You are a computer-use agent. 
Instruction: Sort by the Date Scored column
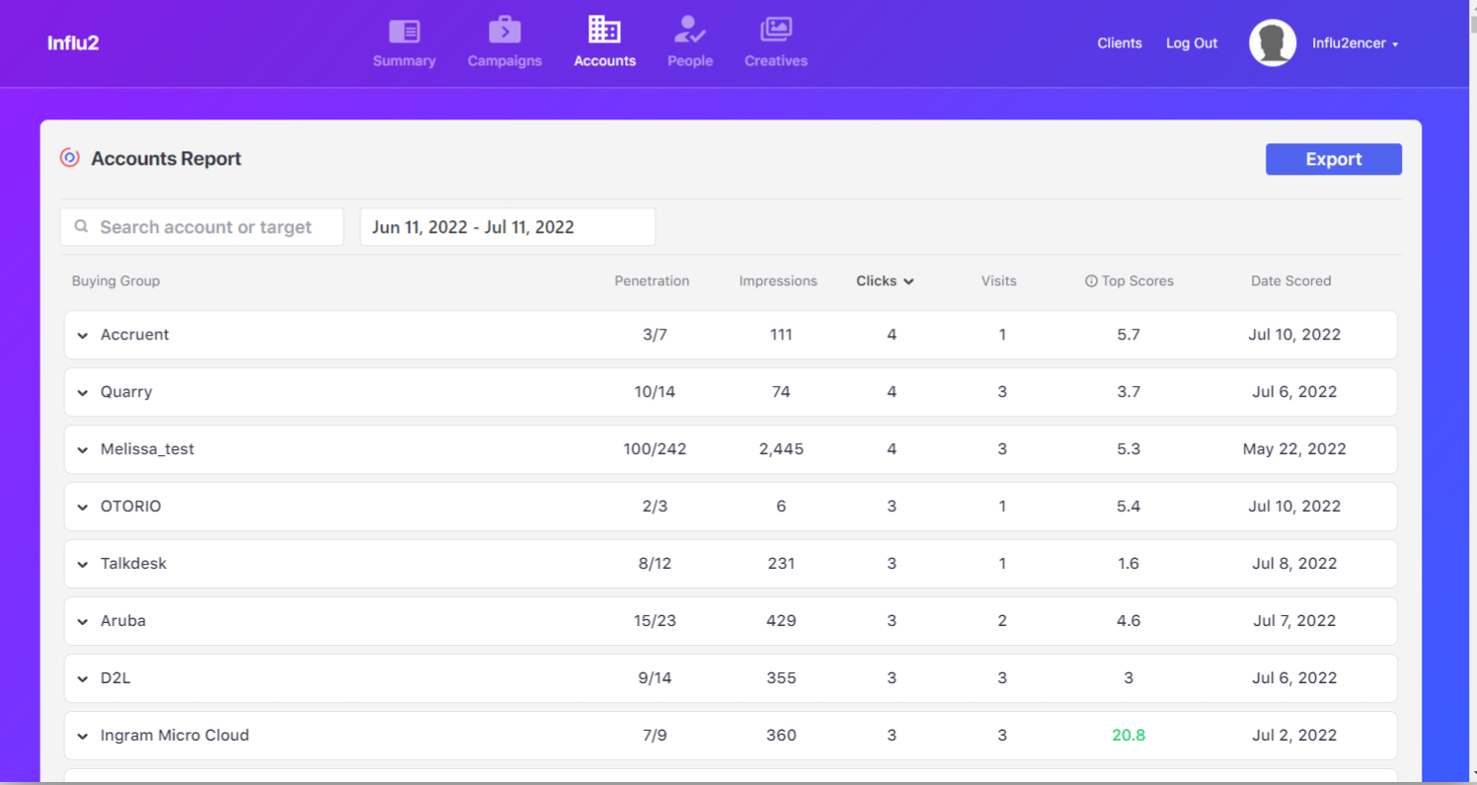pyautogui.click(x=1291, y=281)
